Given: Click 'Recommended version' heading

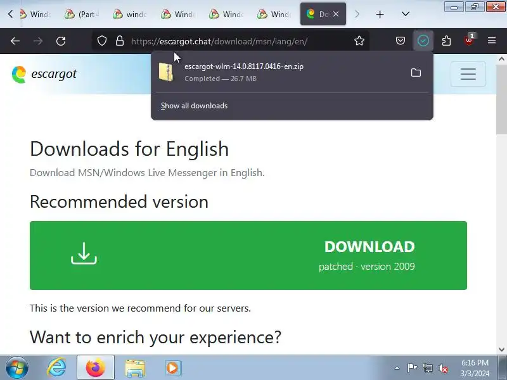Looking at the screenshot, I should pyautogui.click(x=119, y=201).
